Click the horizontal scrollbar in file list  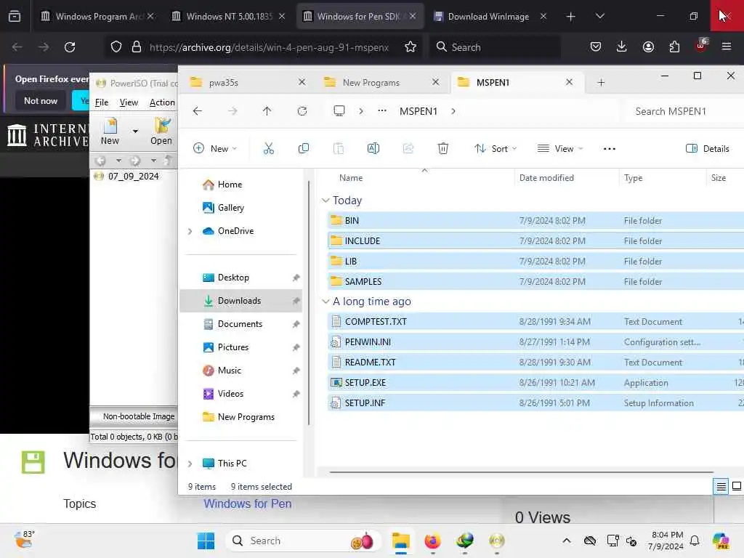pyautogui.click(x=521, y=472)
